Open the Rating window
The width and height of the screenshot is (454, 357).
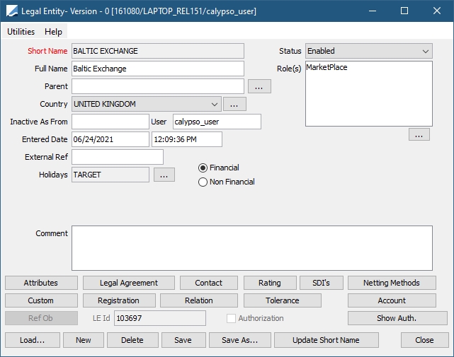click(270, 283)
